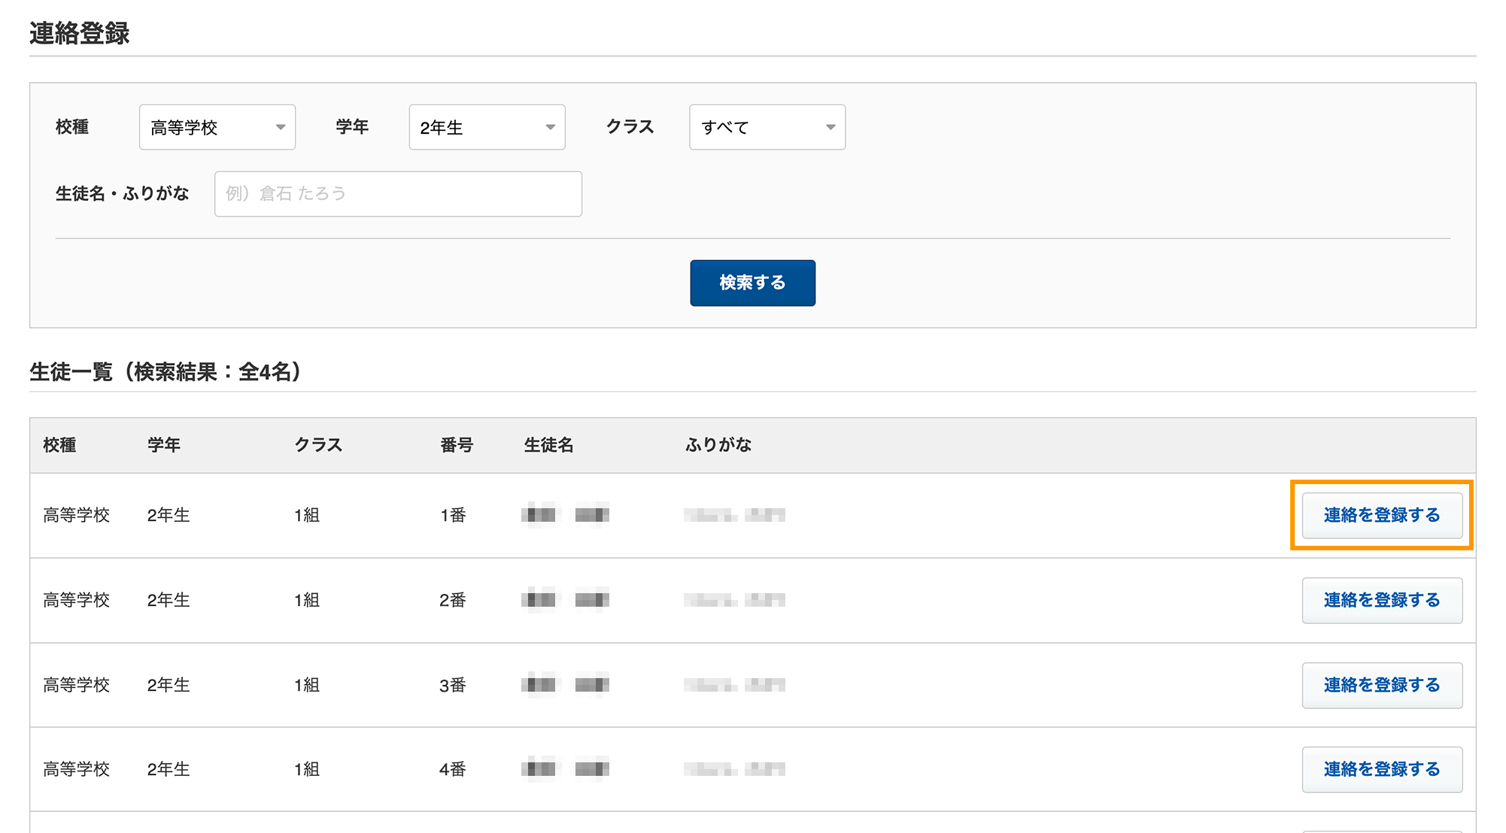Viewport: 1506px width, 833px height.
Task: Click blurred student name in 2番 row
Action: coord(565,600)
